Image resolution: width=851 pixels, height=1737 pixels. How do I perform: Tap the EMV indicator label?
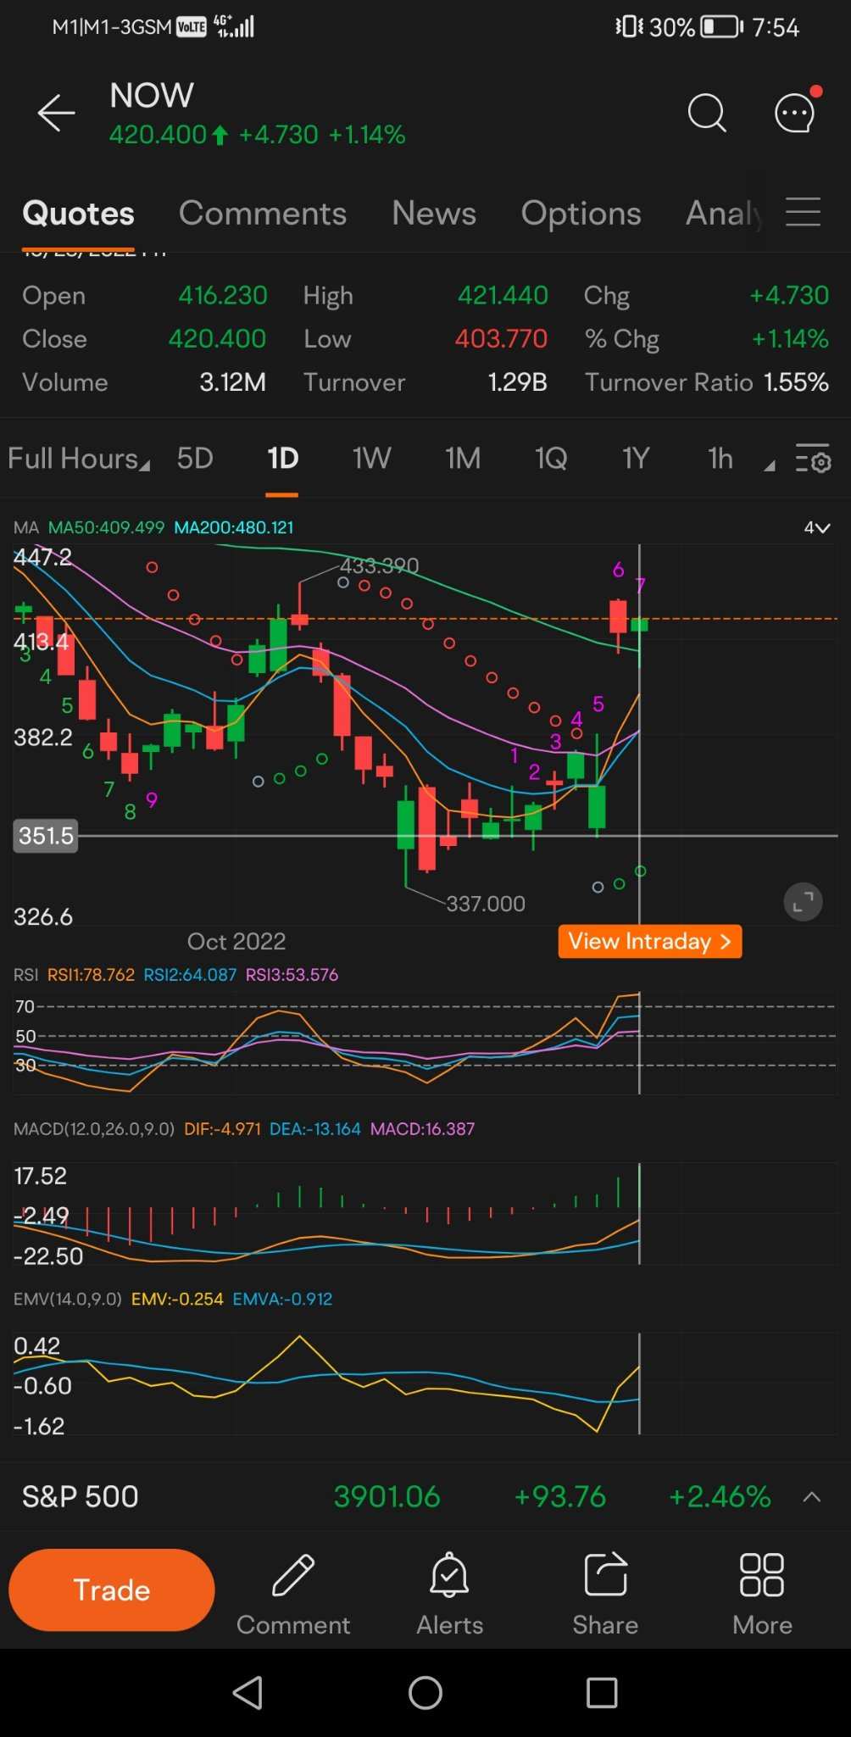[68, 1299]
